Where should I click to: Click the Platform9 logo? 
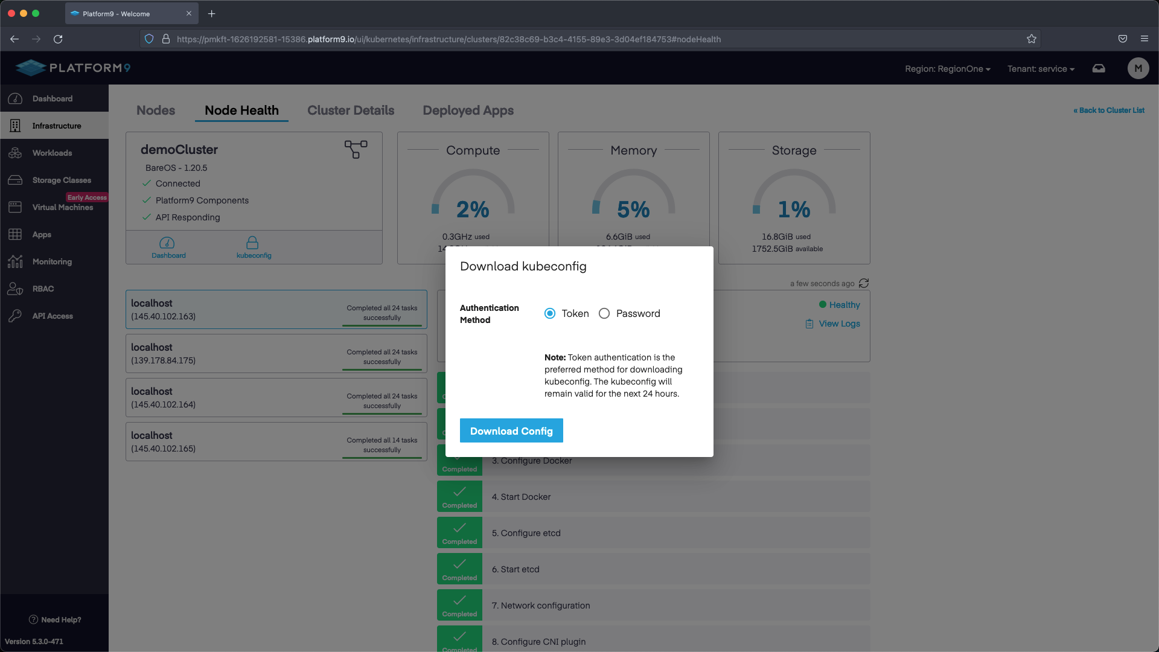click(x=73, y=68)
